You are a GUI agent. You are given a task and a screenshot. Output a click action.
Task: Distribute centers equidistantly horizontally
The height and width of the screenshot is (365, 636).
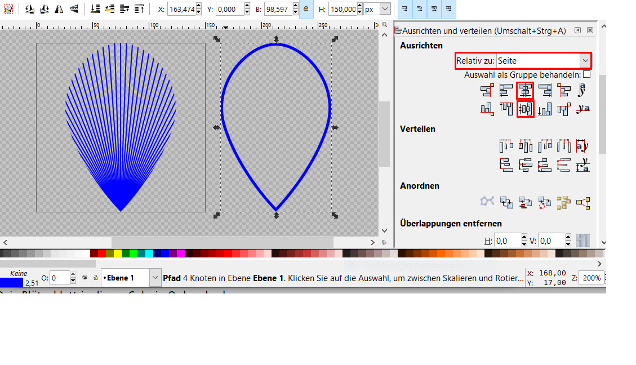point(525,145)
